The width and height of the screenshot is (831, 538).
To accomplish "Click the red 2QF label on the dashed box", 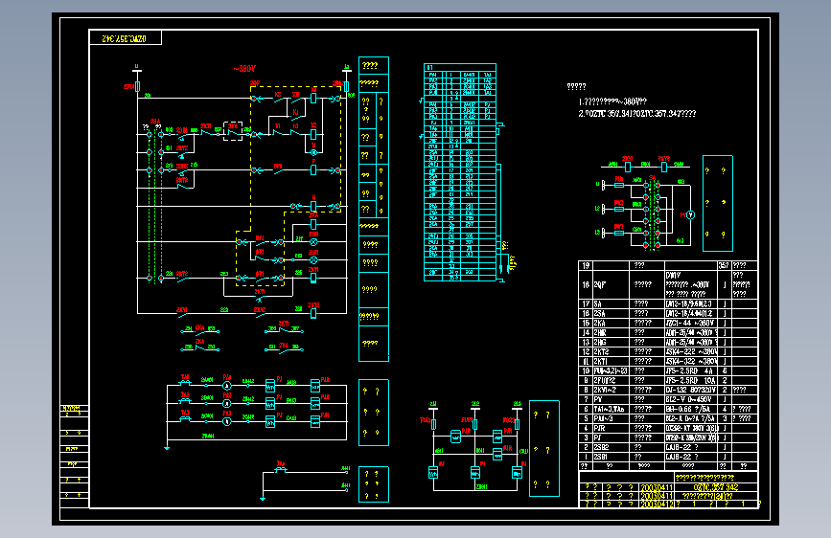I will click(255, 83).
